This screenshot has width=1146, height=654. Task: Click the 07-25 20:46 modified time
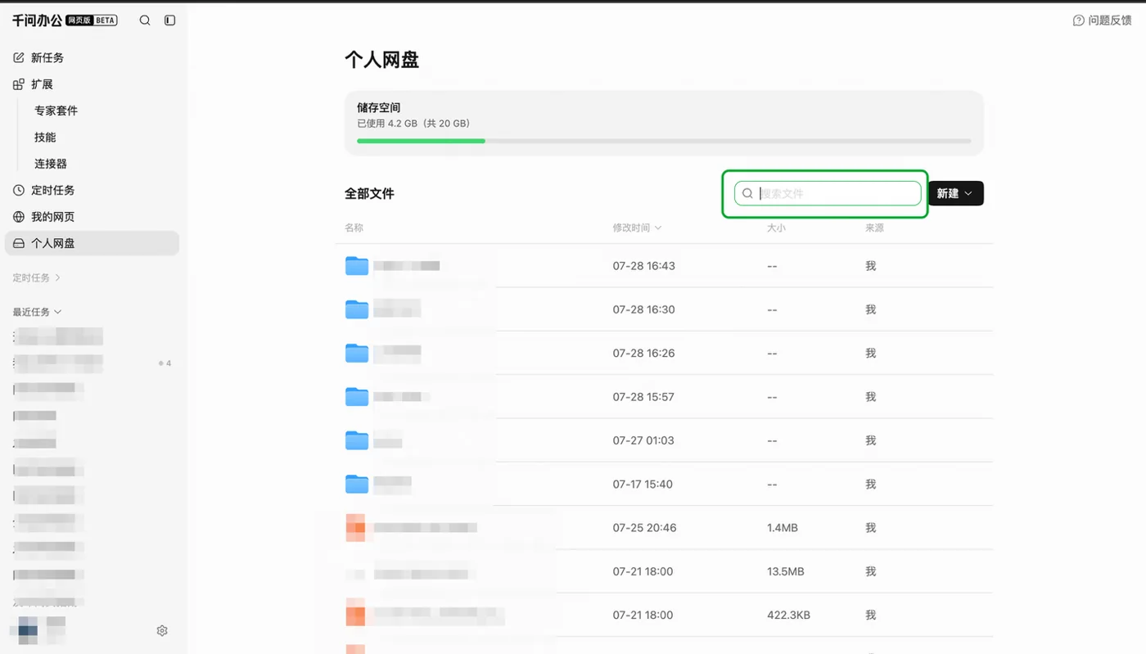click(x=644, y=528)
